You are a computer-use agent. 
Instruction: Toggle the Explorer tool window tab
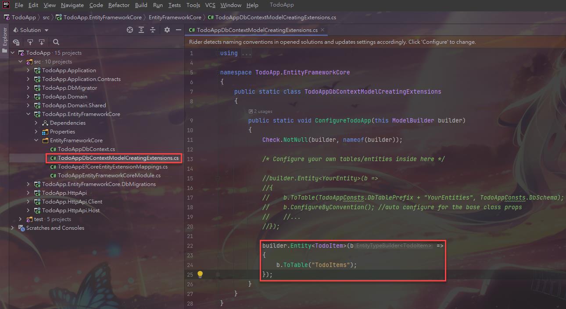coord(5,37)
